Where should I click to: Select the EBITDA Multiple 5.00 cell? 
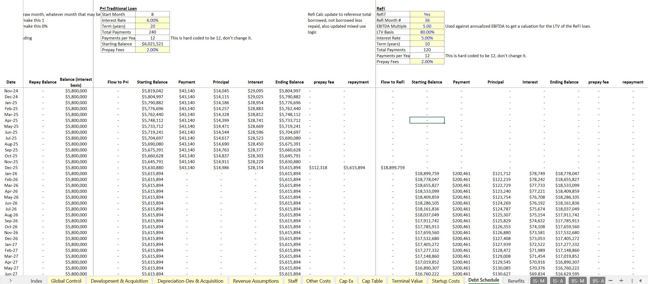click(x=427, y=26)
